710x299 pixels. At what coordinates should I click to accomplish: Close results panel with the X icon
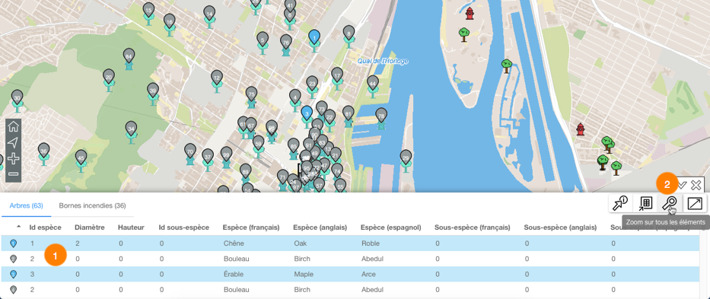(696, 185)
